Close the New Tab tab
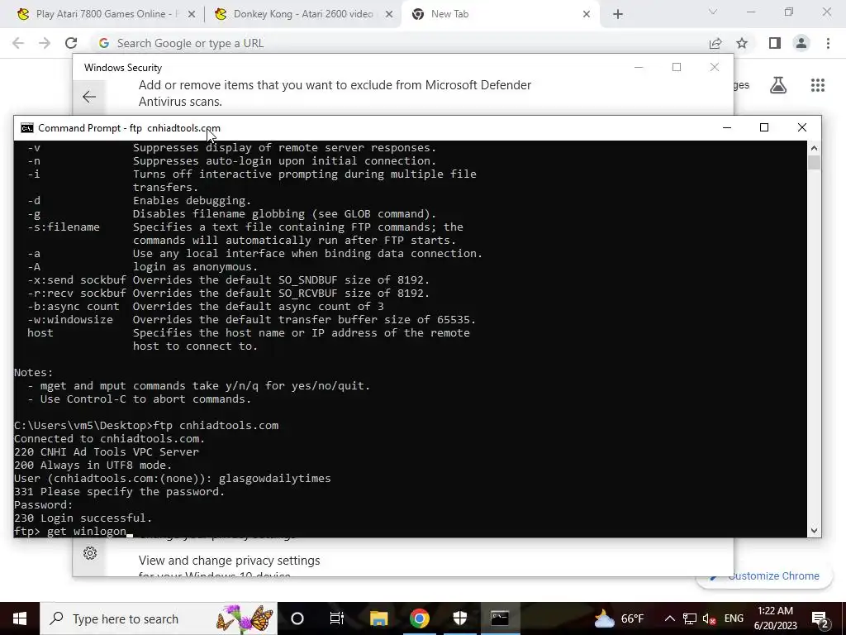 (587, 15)
